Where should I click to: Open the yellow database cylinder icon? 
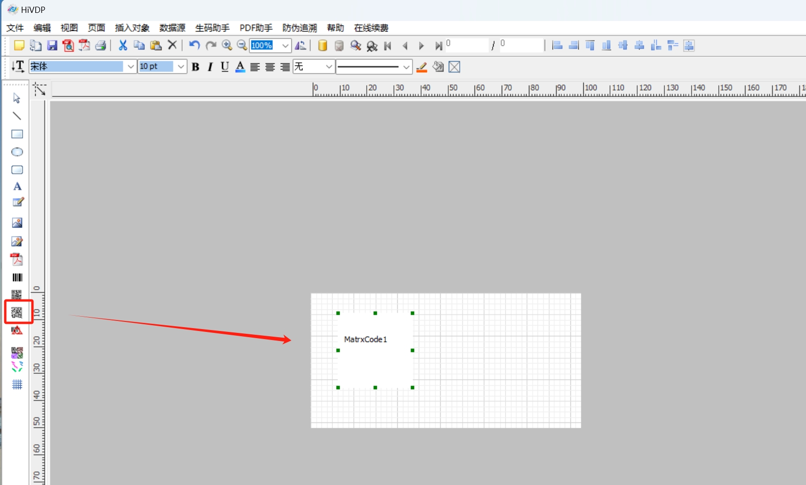[x=323, y=45]
